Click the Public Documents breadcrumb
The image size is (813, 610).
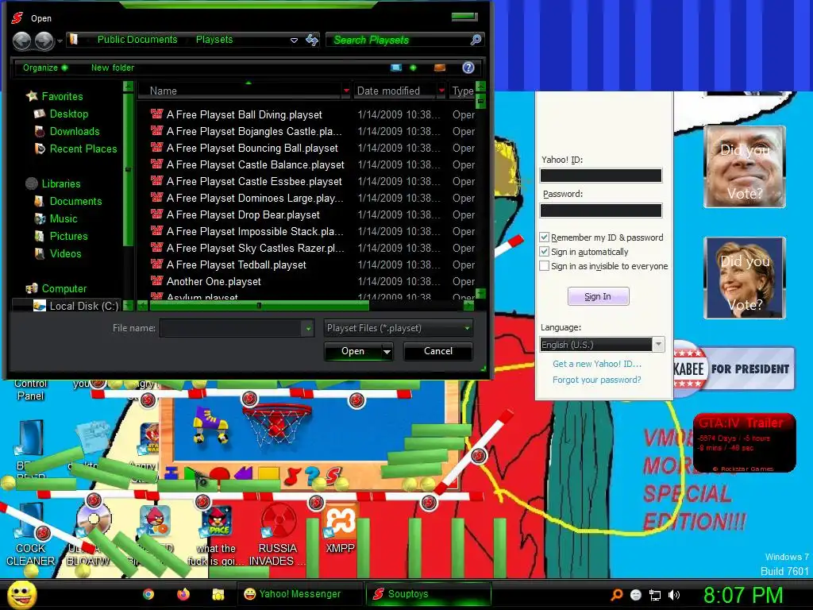[x=137, y=40]
